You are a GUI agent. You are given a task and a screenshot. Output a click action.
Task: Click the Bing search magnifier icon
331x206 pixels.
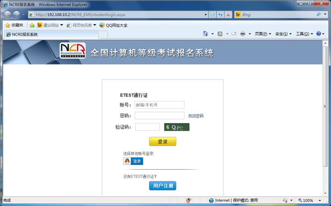tap(318, 14)
